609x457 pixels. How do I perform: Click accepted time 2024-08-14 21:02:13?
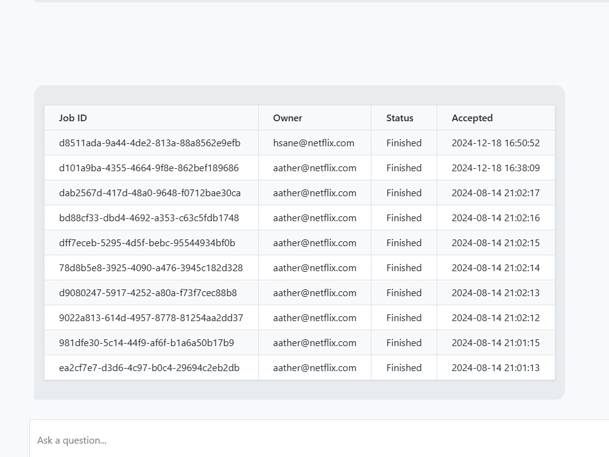point(496,292)
